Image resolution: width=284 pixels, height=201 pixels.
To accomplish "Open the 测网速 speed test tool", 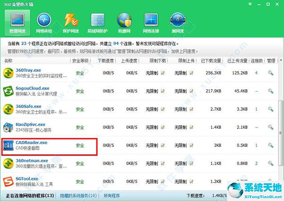I will (x=177, y=23).
